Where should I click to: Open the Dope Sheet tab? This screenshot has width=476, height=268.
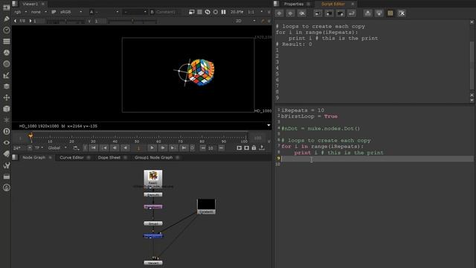(109, 157)
